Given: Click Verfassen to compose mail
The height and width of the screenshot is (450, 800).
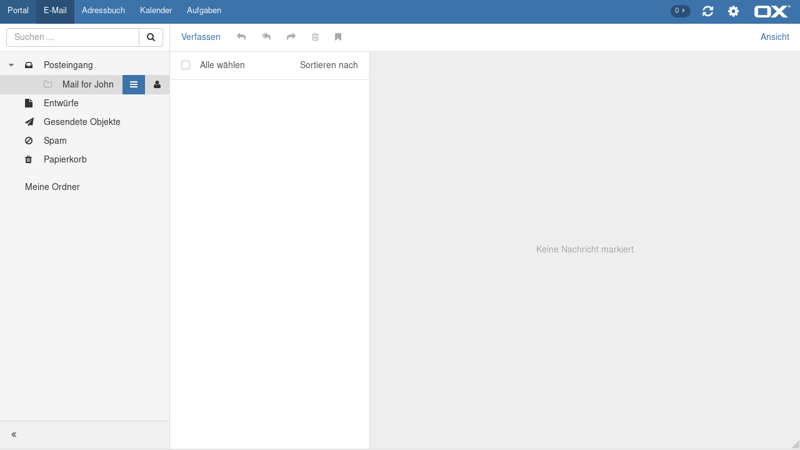Looking at the screenshot, I should tap(201, 37).
